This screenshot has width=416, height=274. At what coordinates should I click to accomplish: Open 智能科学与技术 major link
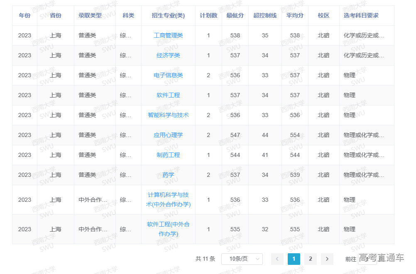[x=168, y=115]
